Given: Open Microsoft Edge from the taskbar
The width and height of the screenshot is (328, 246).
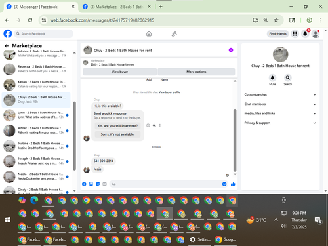Looking at the screenshot, I should [34, 200].
